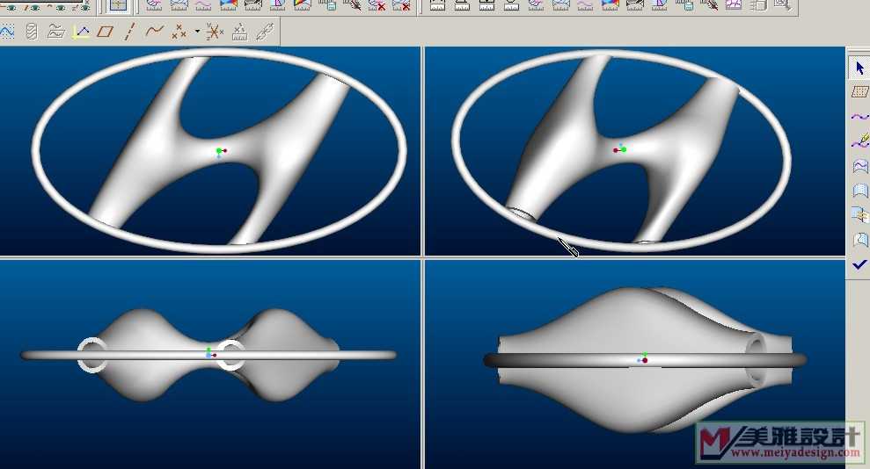Select the striped cylinder surface icon
Screen dimensions: 870x469
click(32, 32)
